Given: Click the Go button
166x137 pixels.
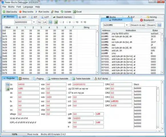Looking at the screenshot, I should click(x=39, y=22).
